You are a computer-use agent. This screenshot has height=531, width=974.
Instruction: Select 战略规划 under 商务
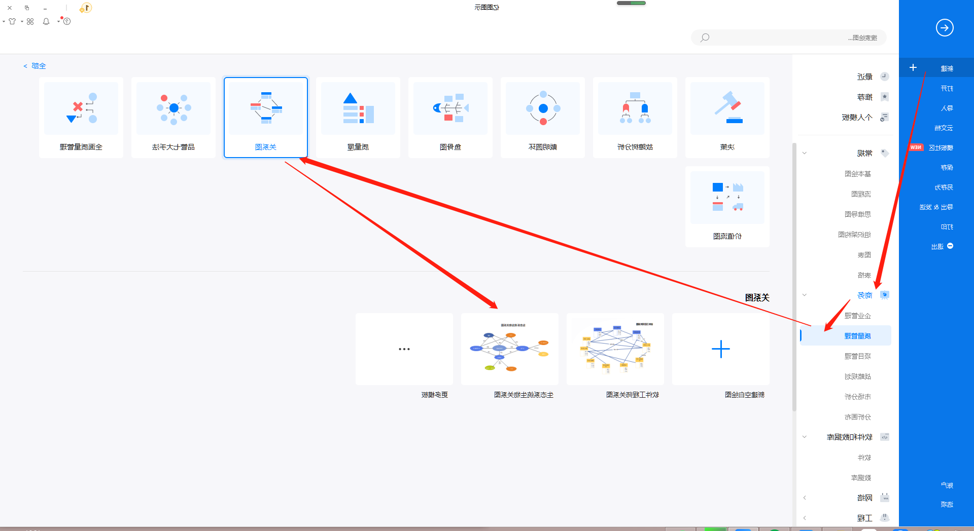pos(858,376)
